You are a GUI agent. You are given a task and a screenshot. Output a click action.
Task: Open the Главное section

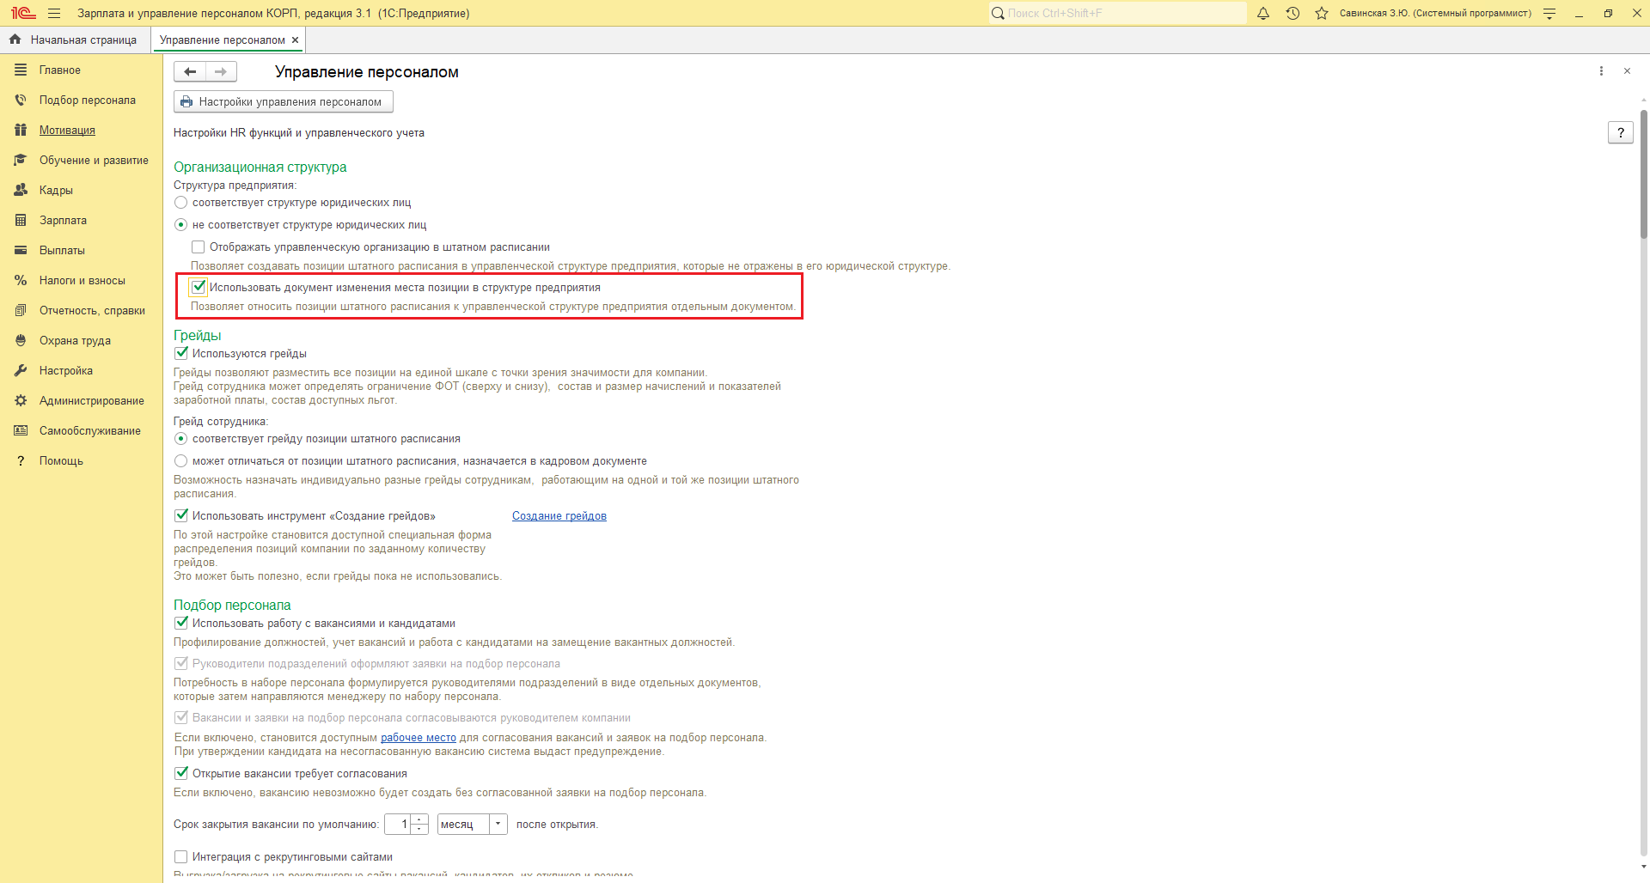coord(60,70)
